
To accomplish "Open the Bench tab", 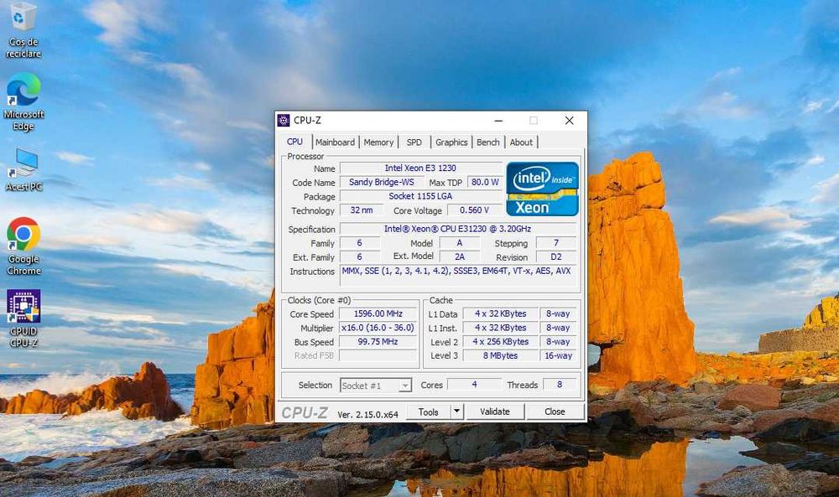I will [488, 142].
